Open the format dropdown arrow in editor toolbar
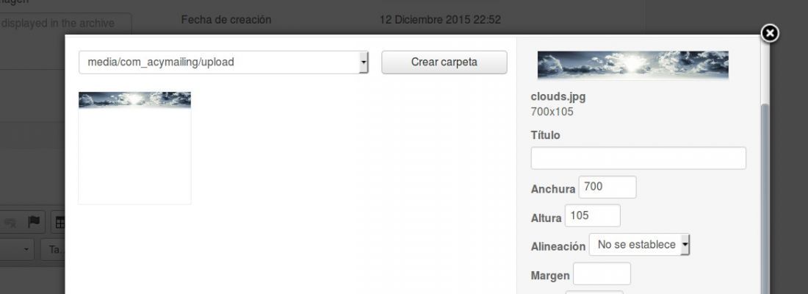 click(x=26, y=250)
